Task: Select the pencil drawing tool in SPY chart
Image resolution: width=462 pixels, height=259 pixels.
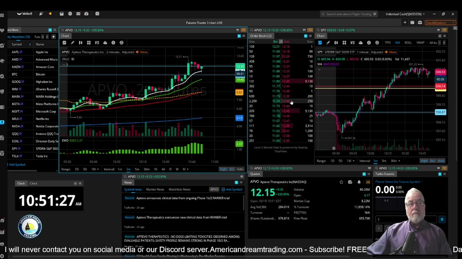Action: point(328,43)
